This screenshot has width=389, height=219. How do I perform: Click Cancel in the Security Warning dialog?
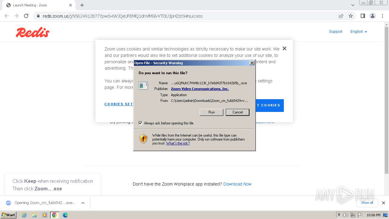point(237,112)
